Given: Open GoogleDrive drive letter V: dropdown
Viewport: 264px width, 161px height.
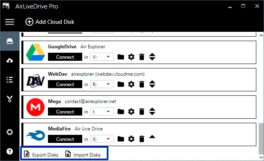Looking at the screenshot, I should (x=102, y=57).
